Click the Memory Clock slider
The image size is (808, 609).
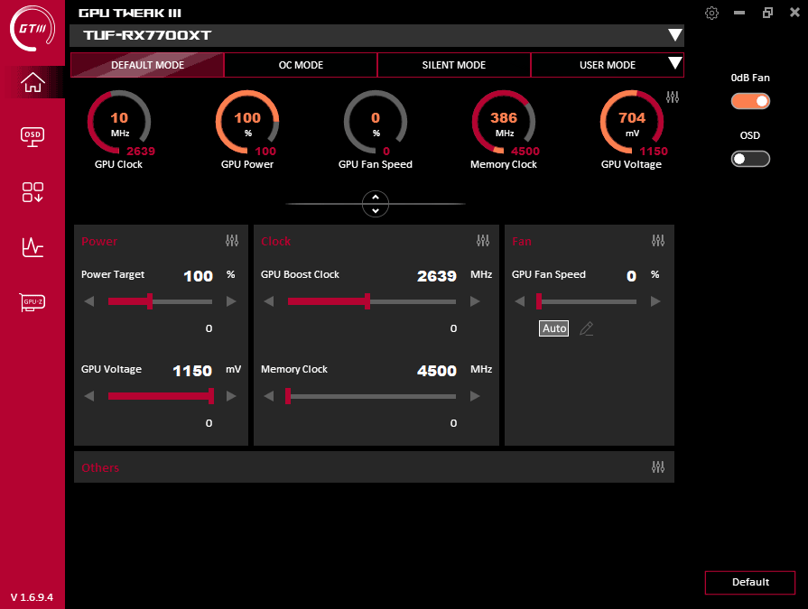370,396
